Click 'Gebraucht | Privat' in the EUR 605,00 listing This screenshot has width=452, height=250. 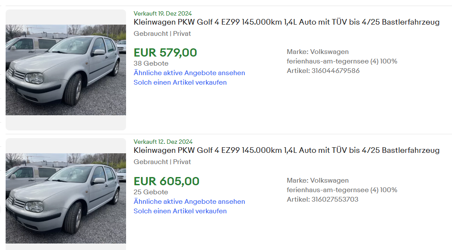click(162, 162)
